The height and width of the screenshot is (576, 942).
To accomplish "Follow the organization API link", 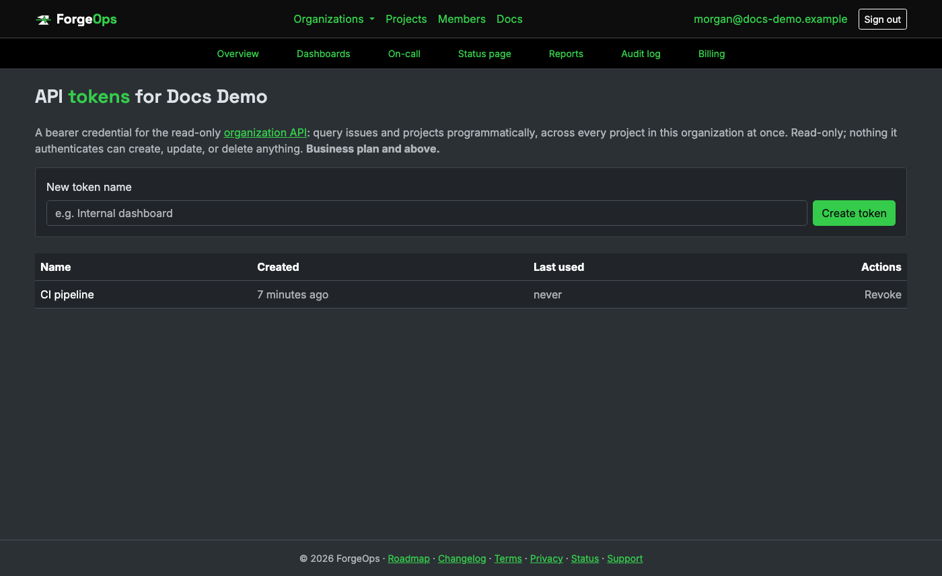I will [x=265, y=133].
